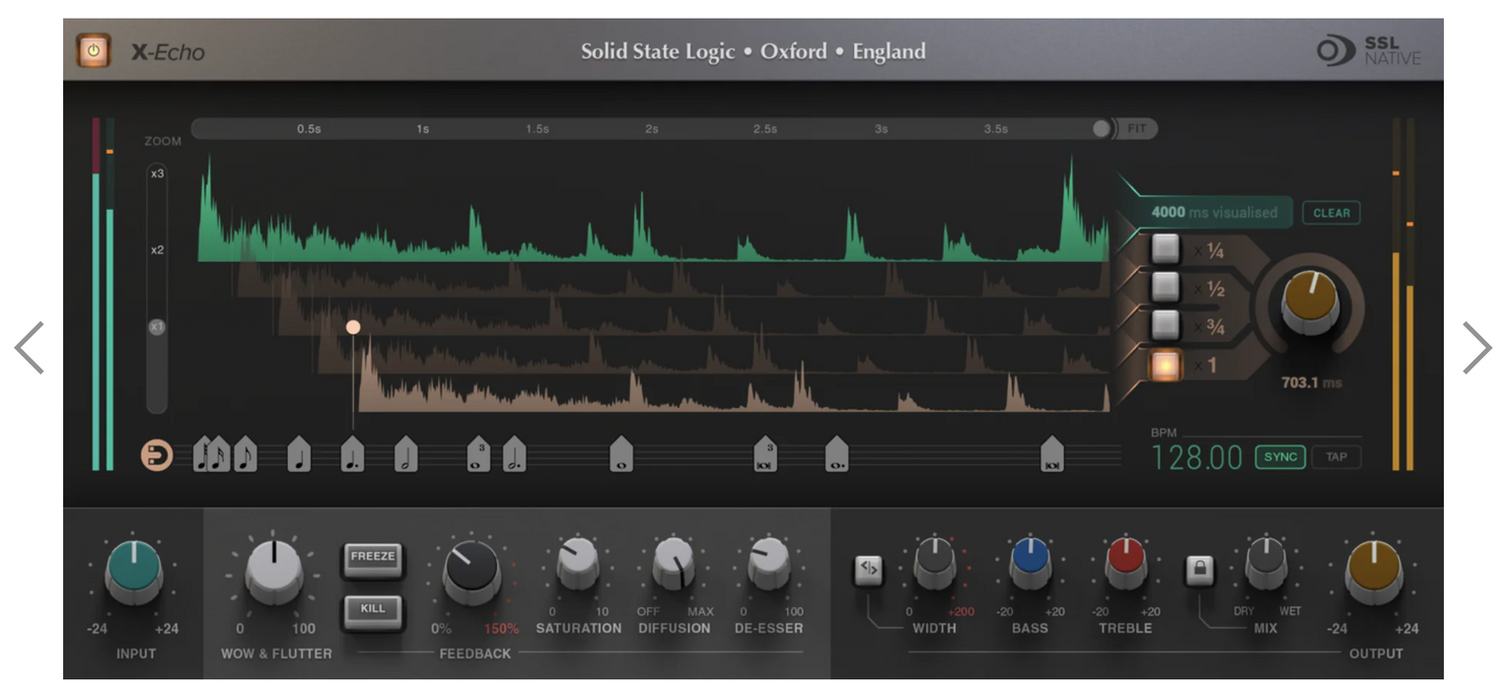Enable the x½ delay tap

tap(1166, 287)
